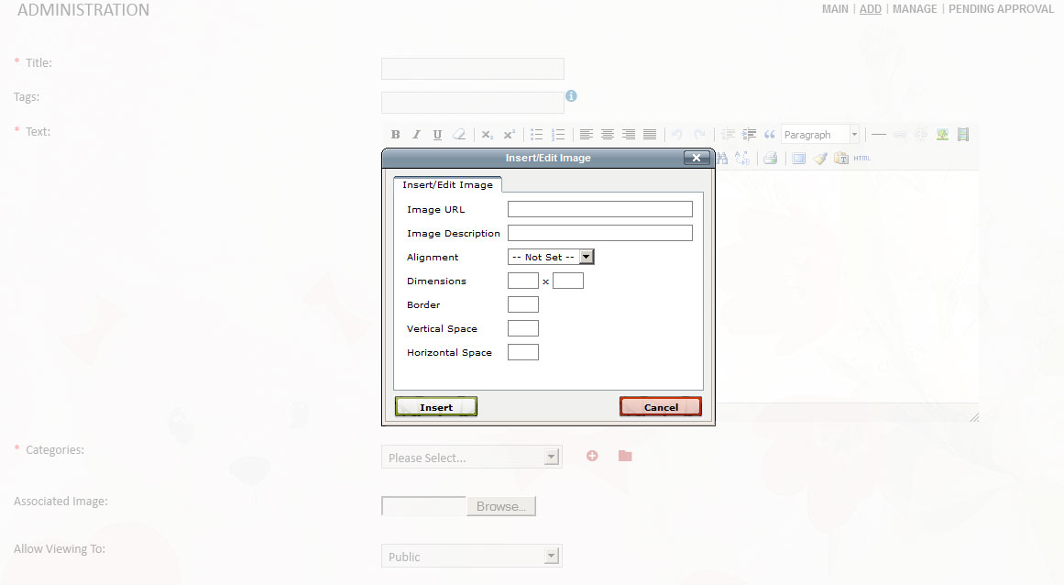Click the editor resize handle corner

[x=974, y=417]
